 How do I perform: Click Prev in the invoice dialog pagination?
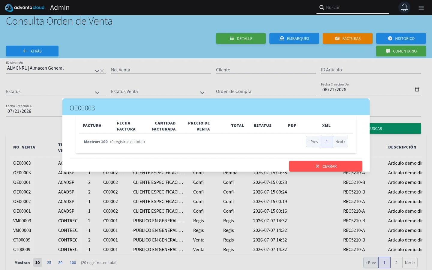pyautogui.click(x=313, y=142)
